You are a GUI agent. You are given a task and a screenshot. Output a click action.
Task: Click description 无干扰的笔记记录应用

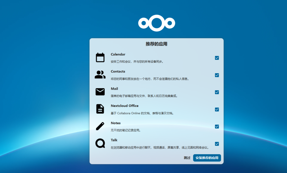point(126,130)
